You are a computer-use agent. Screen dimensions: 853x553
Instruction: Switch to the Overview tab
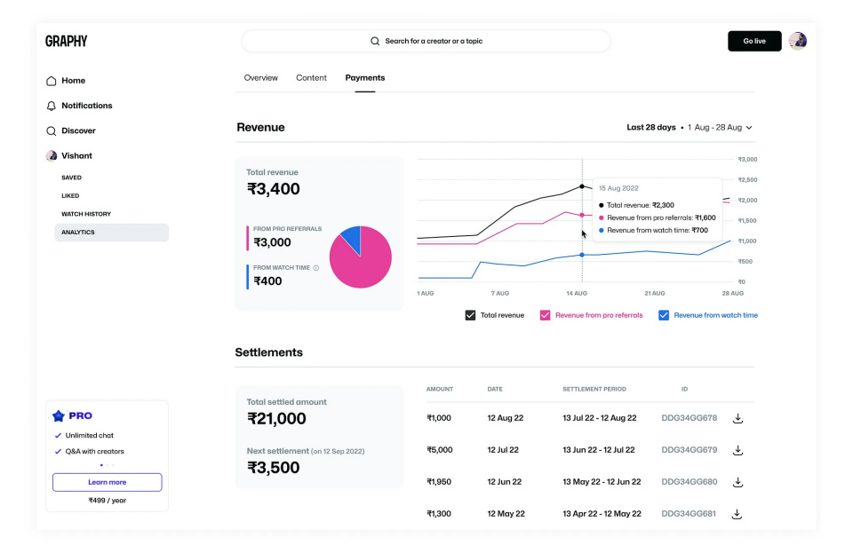click(261, 78)
